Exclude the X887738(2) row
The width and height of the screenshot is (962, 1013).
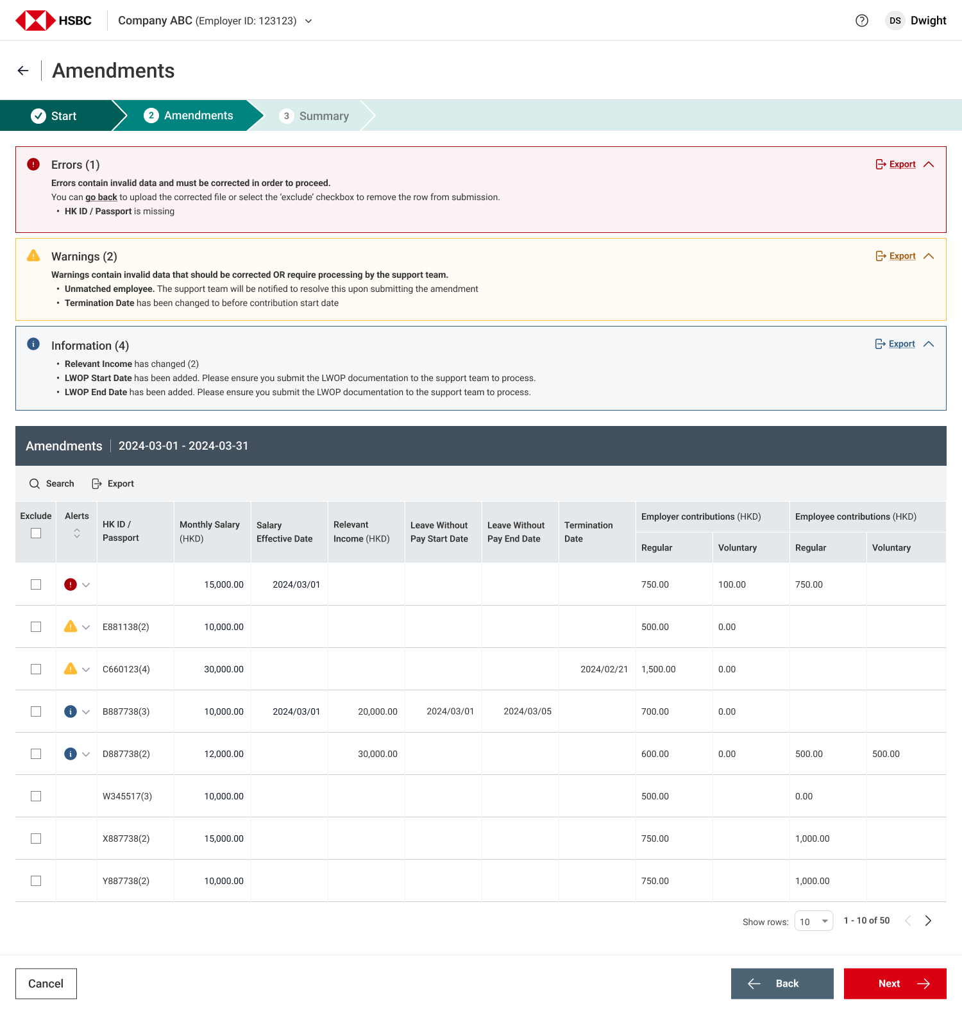coord(36,838)
